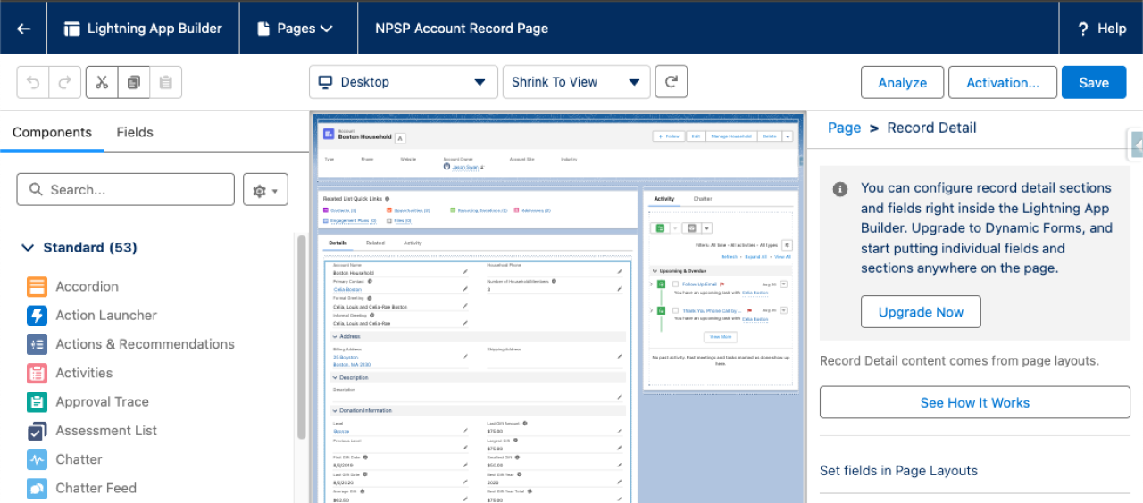This screenshot has height=503, width=1143.
Task: Collapse the Standard (53) components section
Action: 28,247
